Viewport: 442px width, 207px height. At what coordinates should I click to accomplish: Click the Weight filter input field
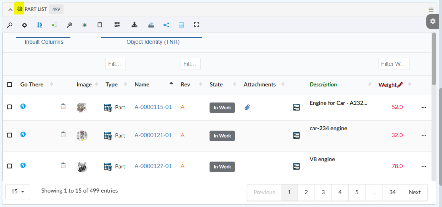(x=394, y=64)
